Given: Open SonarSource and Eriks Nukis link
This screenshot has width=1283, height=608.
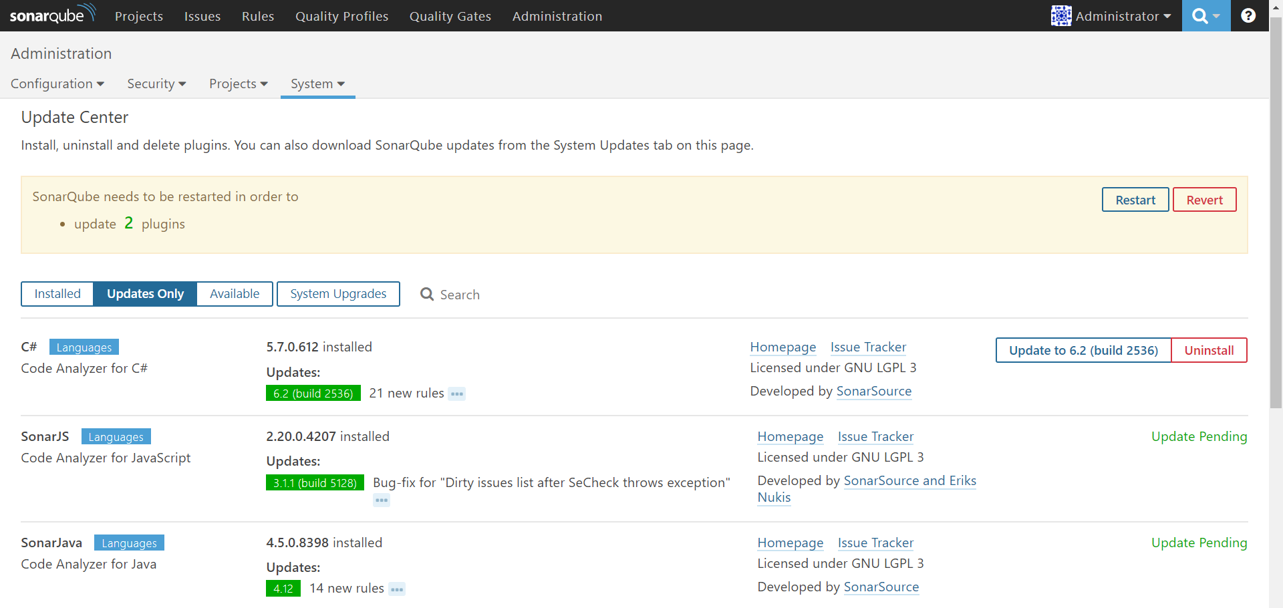Looking at the screenshot, I should [910, 480].
